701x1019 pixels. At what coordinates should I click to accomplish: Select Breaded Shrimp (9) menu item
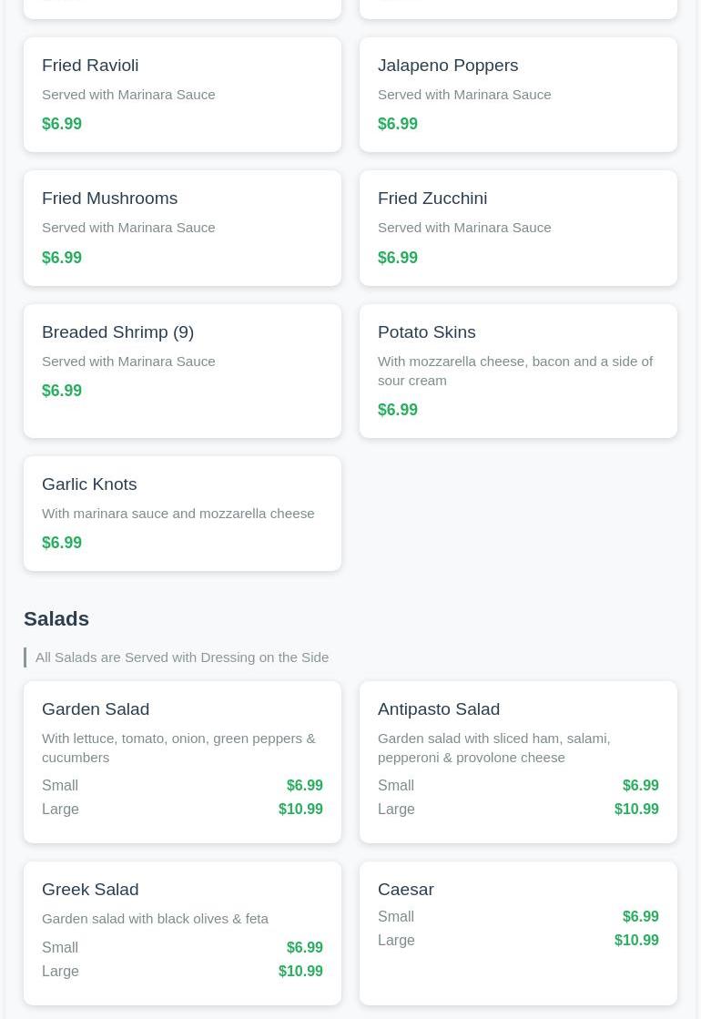point(117,332)
